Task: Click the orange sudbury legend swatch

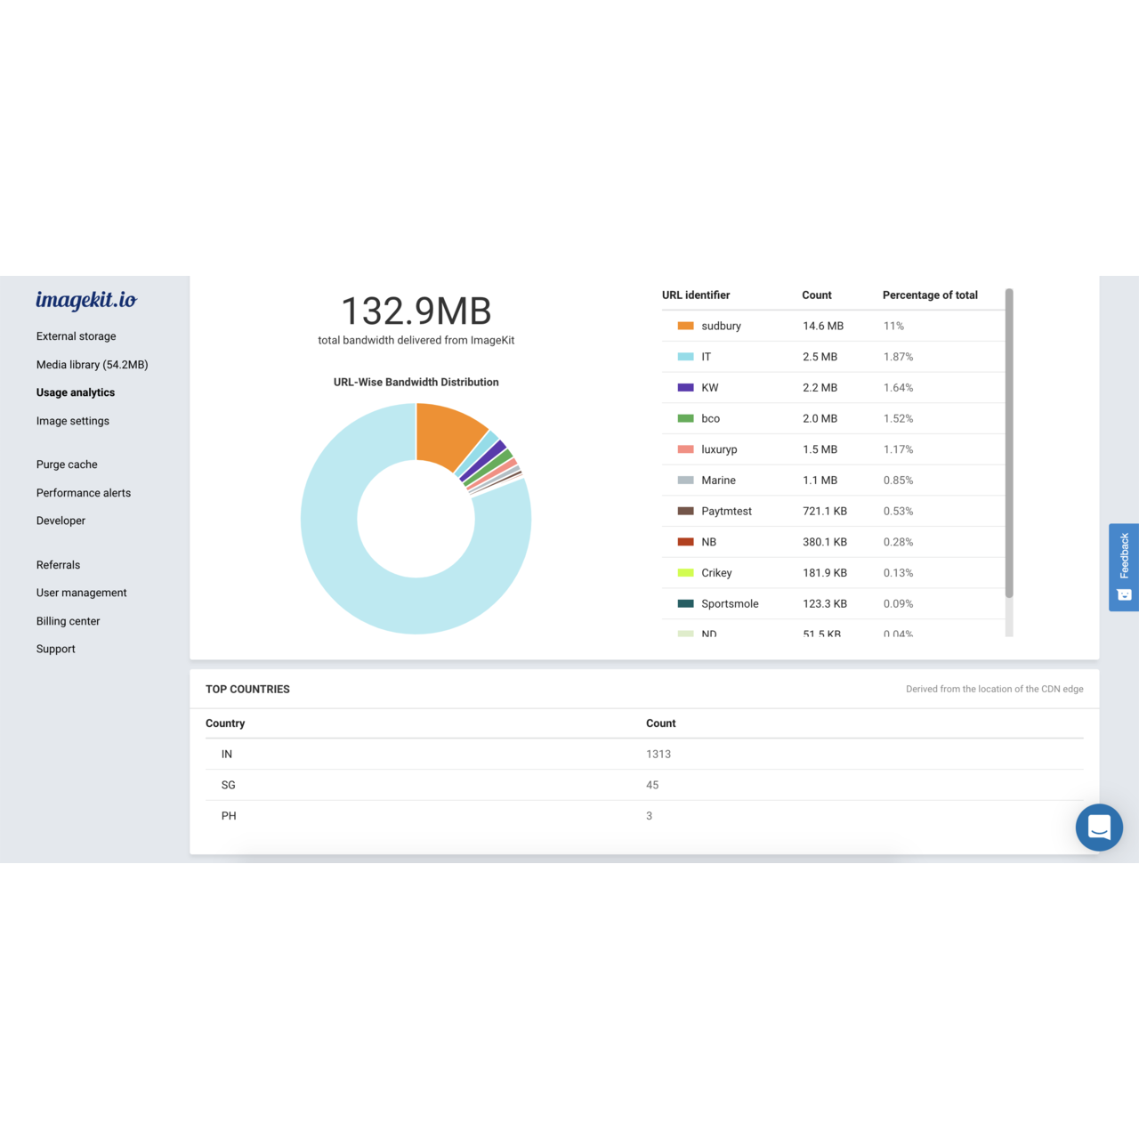Action: click(685, 326)
